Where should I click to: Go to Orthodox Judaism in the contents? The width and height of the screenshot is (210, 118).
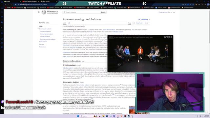click(46, 31)
